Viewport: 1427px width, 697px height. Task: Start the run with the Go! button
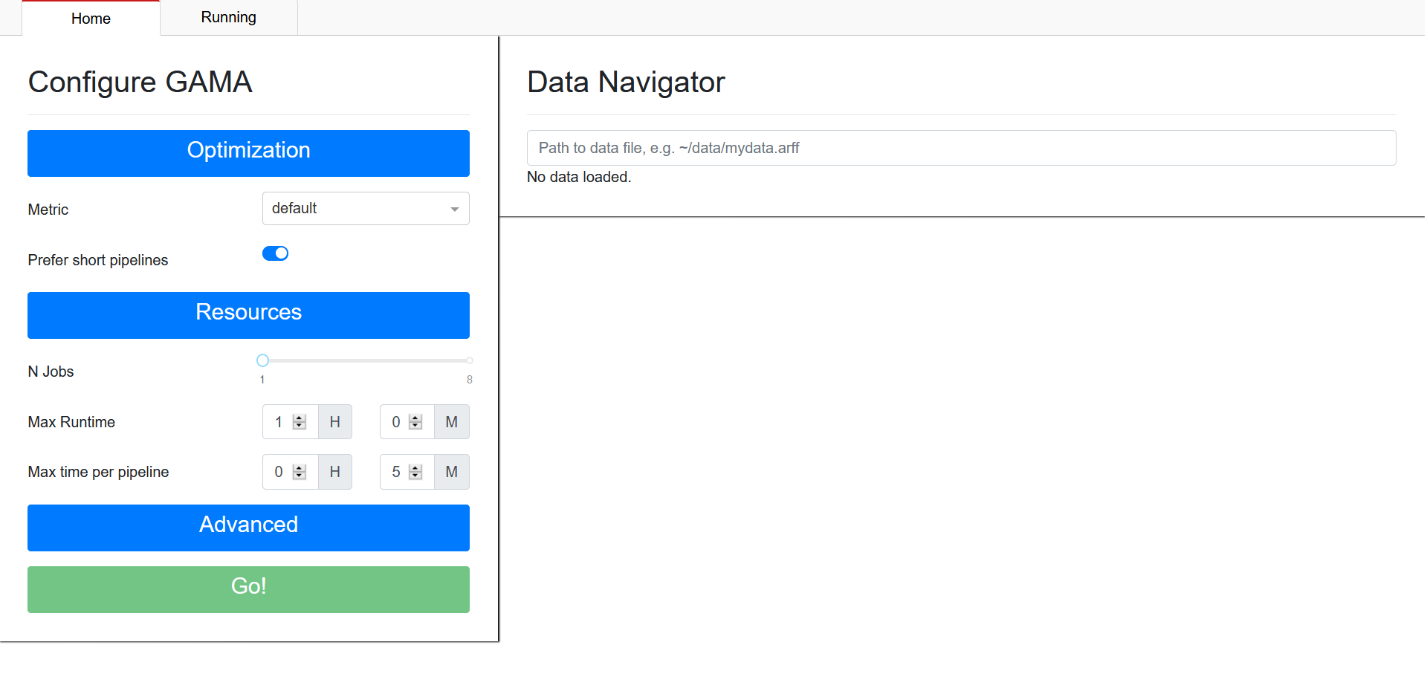248,589
